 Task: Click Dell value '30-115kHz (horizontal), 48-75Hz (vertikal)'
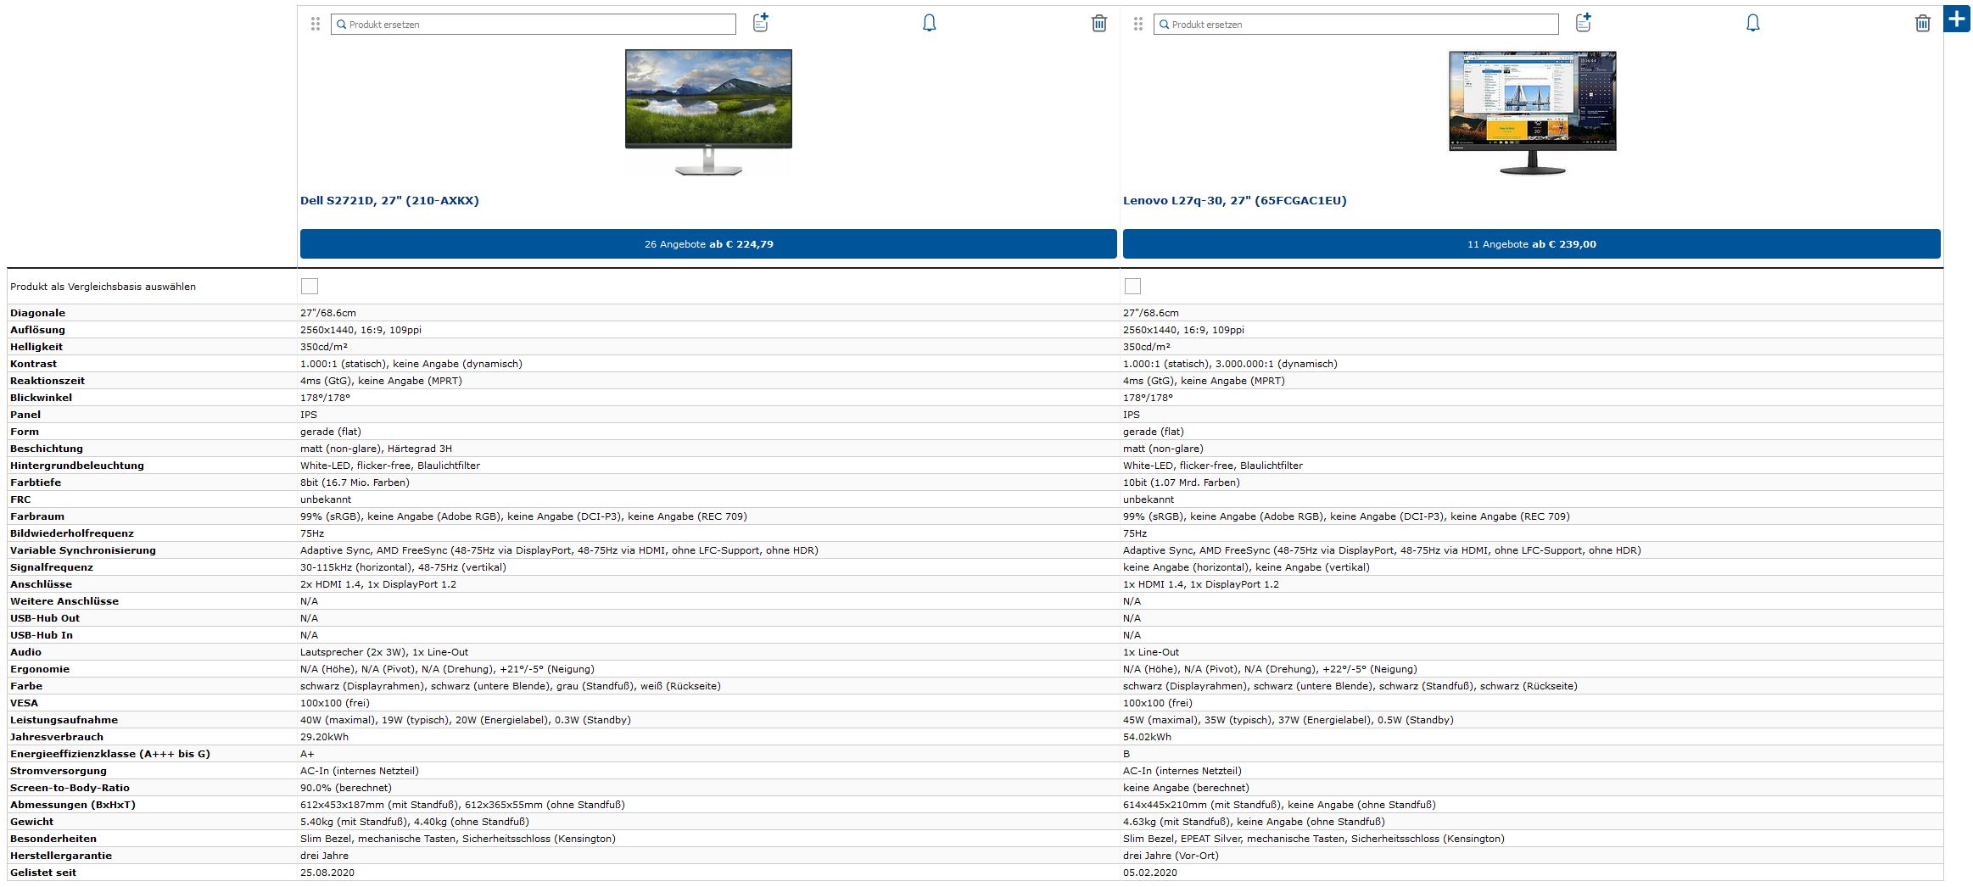pyautogui.click(x=403, y=567)
